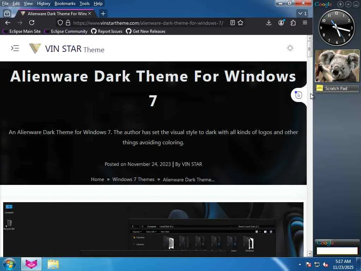Open the Windows Start menu orb
The image size is (361, 271).
click(9, 264)
